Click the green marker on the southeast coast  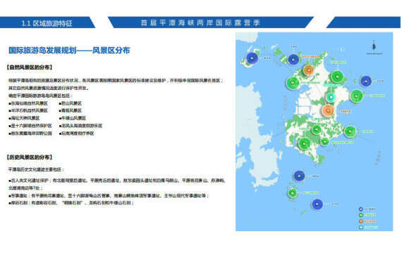pyautogui.click(x=350, y=131)
